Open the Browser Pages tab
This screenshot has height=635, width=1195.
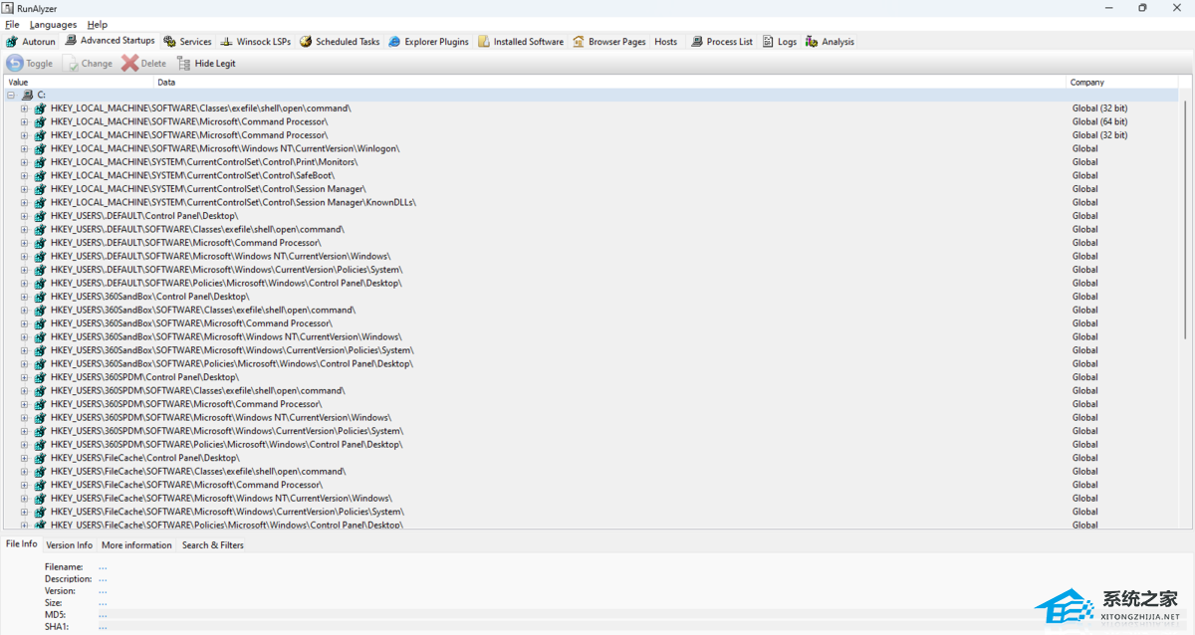pyautogui.click(x=609, y=42)
